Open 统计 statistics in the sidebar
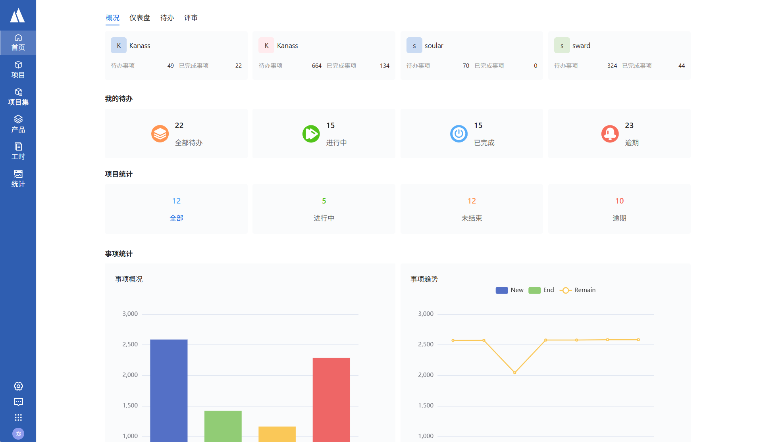 click(x=18, y=179)
